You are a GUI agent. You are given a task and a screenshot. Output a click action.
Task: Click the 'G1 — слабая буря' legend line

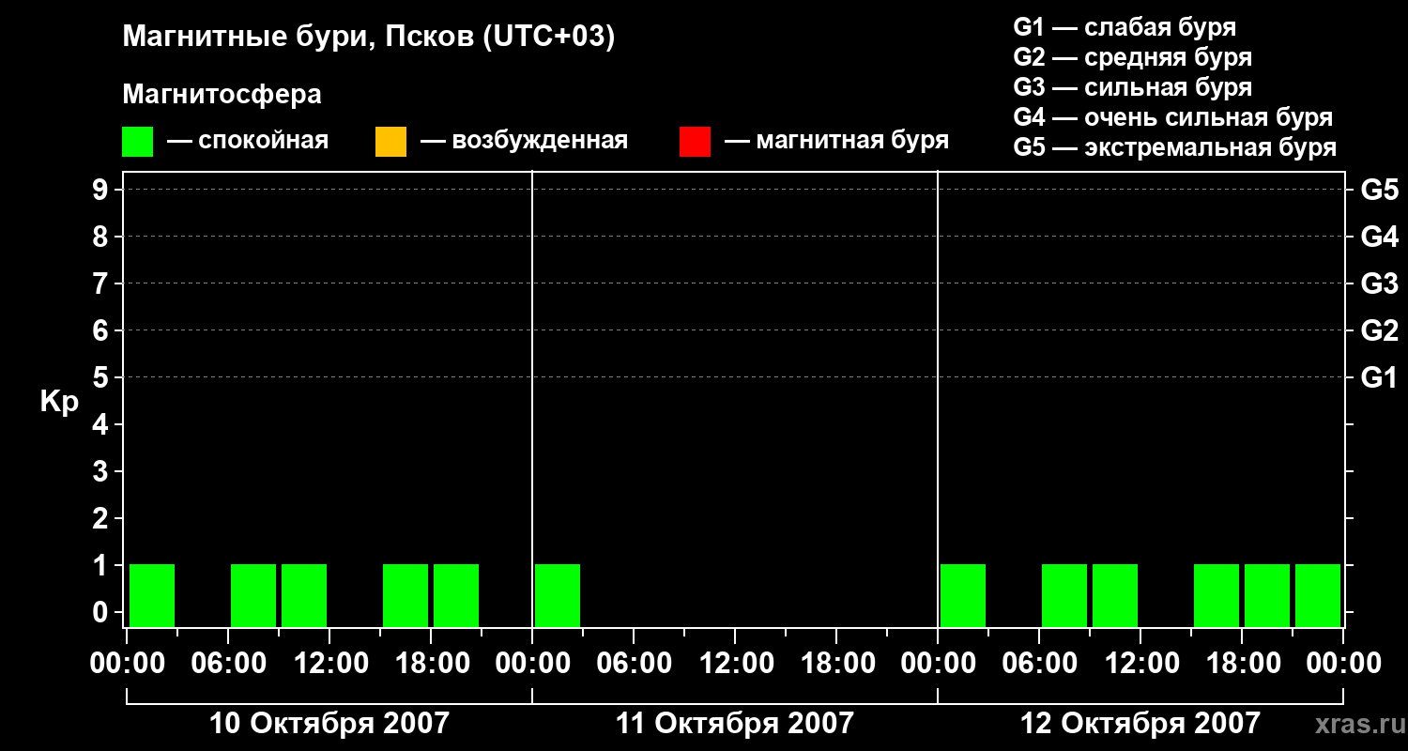click(x=1125, y=27)
